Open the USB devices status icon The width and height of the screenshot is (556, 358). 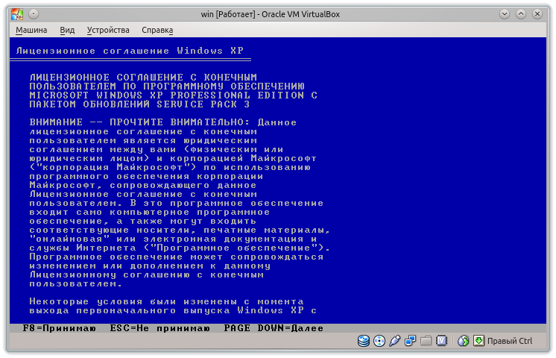(x=395, y=341)
